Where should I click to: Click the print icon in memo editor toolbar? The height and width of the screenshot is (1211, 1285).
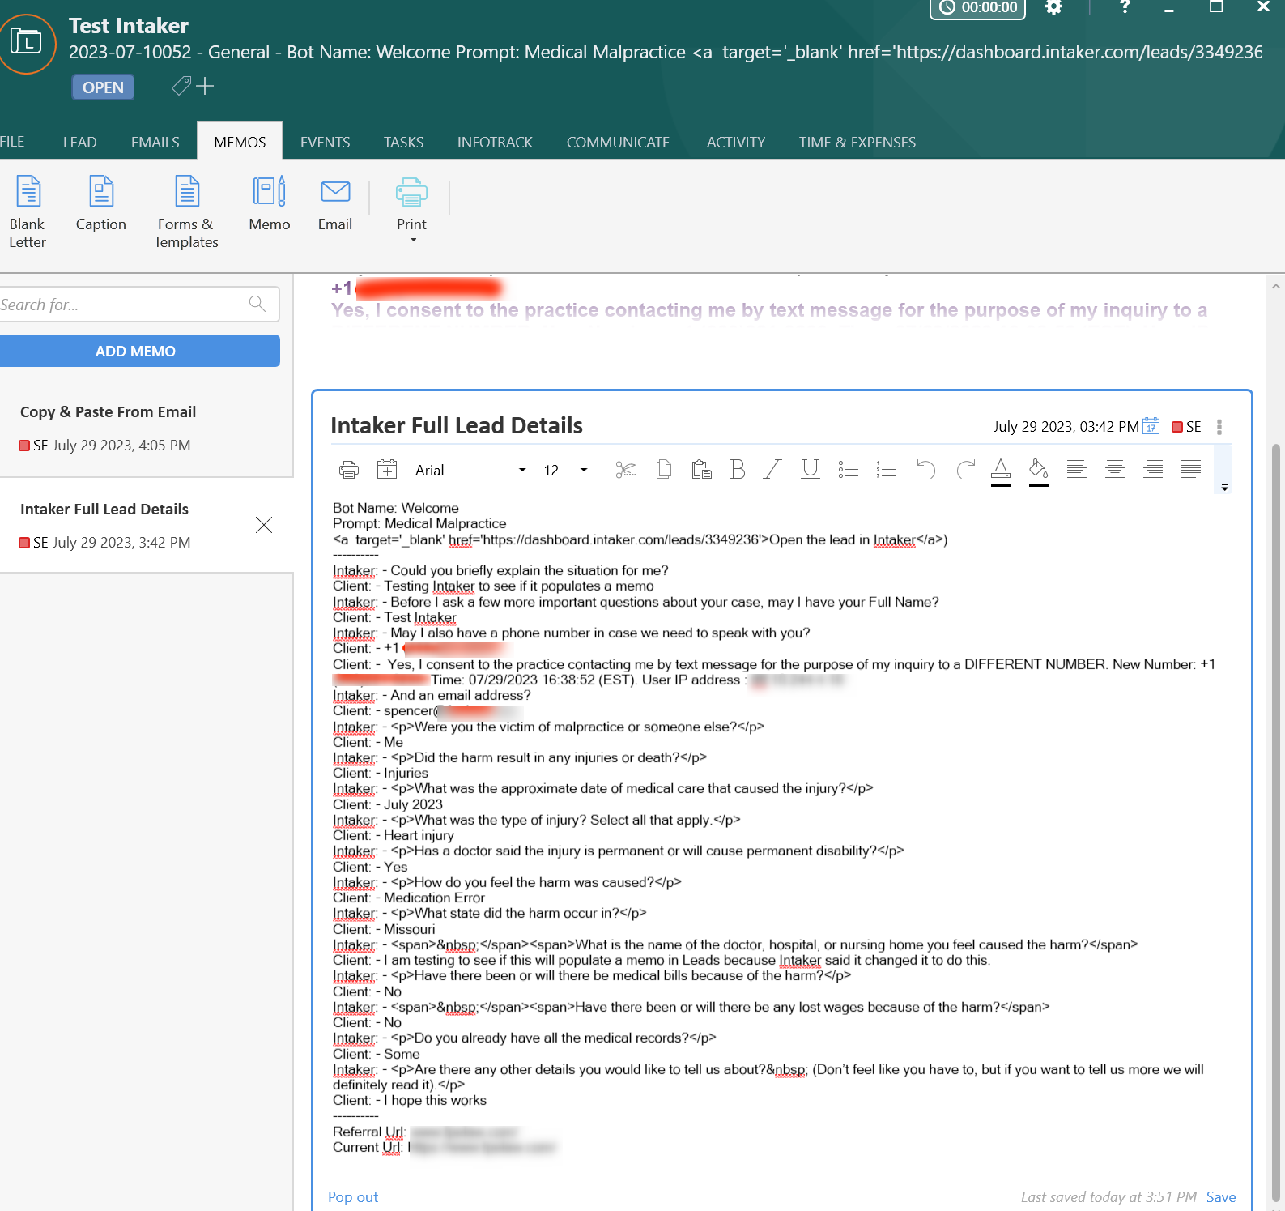[x=349, y=470]
